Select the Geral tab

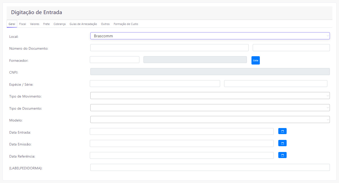click(12, 24)
